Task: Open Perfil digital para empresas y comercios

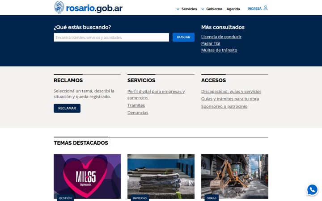Action: (x=156, y=95)
